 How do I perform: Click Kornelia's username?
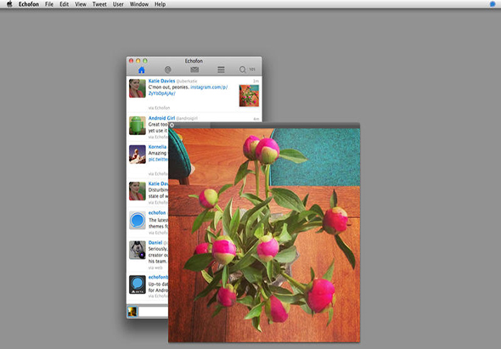tap(158, 147)
